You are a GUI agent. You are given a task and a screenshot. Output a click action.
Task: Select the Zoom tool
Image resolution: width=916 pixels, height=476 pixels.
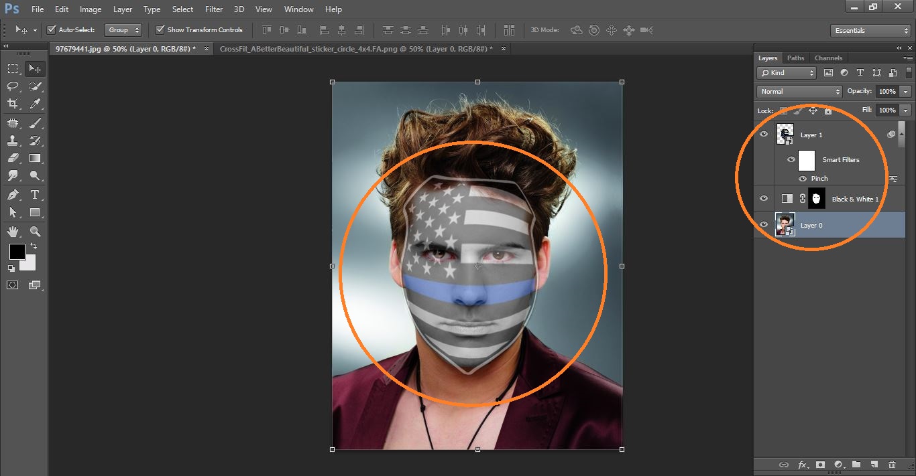tap(35, 230)
